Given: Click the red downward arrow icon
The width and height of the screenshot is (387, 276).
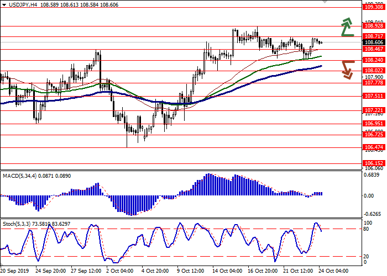Looking at the screenshot, I should coord(347,69).
